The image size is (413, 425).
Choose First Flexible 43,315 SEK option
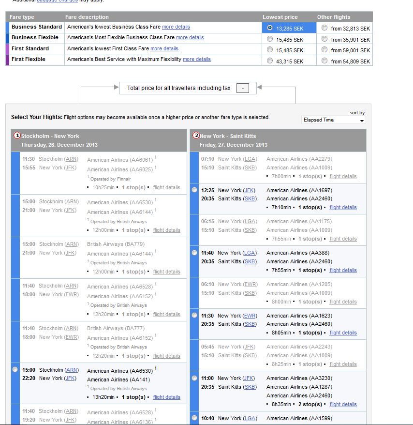coord(269,61)
